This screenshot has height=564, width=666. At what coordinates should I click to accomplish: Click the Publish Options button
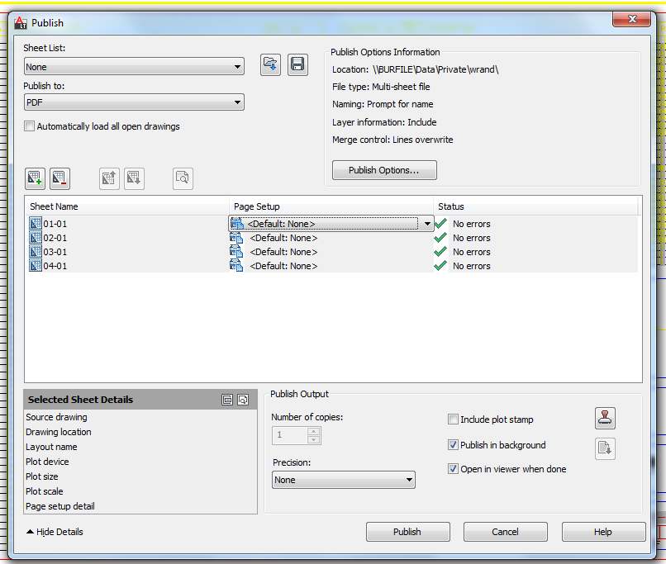click(385, 170)
